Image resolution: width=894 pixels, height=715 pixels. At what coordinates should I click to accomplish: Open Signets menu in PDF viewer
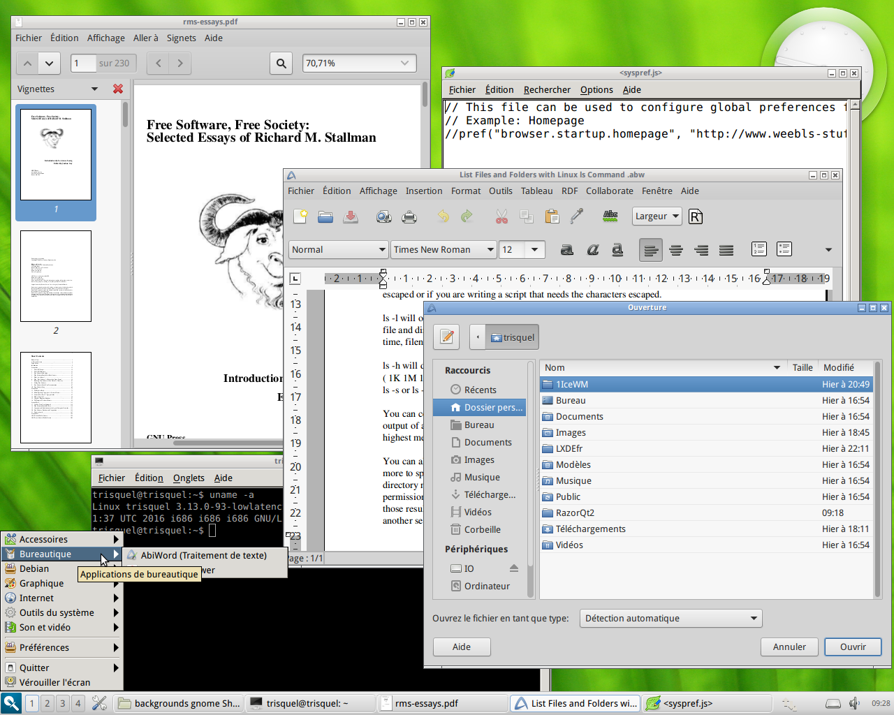[181, 38]
